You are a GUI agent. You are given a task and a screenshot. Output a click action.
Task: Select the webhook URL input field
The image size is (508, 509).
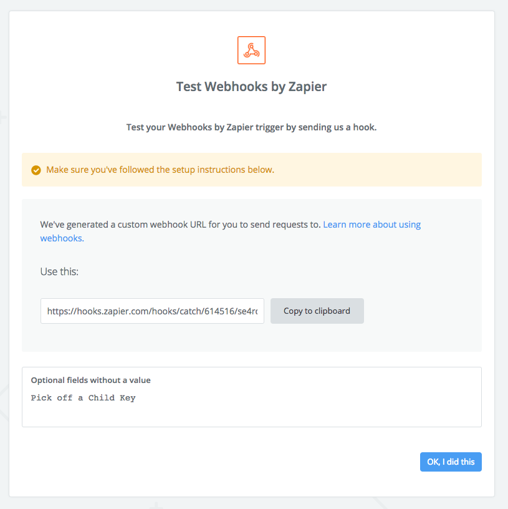[152, 311]
